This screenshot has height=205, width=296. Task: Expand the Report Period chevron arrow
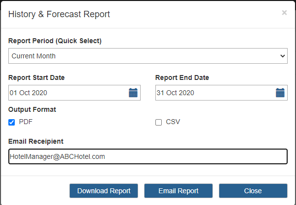283,56
